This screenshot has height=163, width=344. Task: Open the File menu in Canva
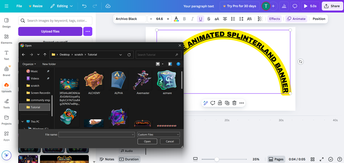19,6
